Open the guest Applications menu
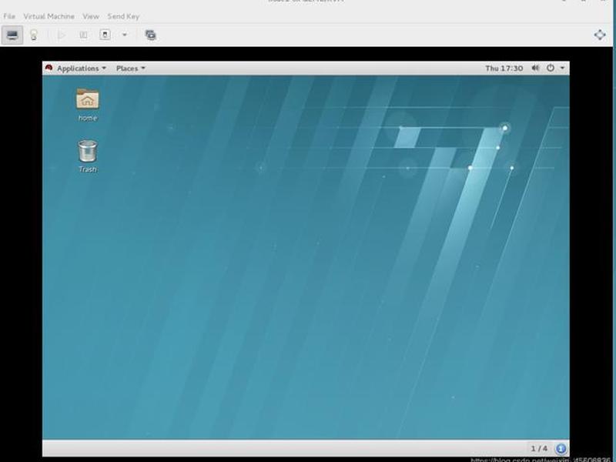This screenshot has width=616, height=462. (x=82, y=69)
